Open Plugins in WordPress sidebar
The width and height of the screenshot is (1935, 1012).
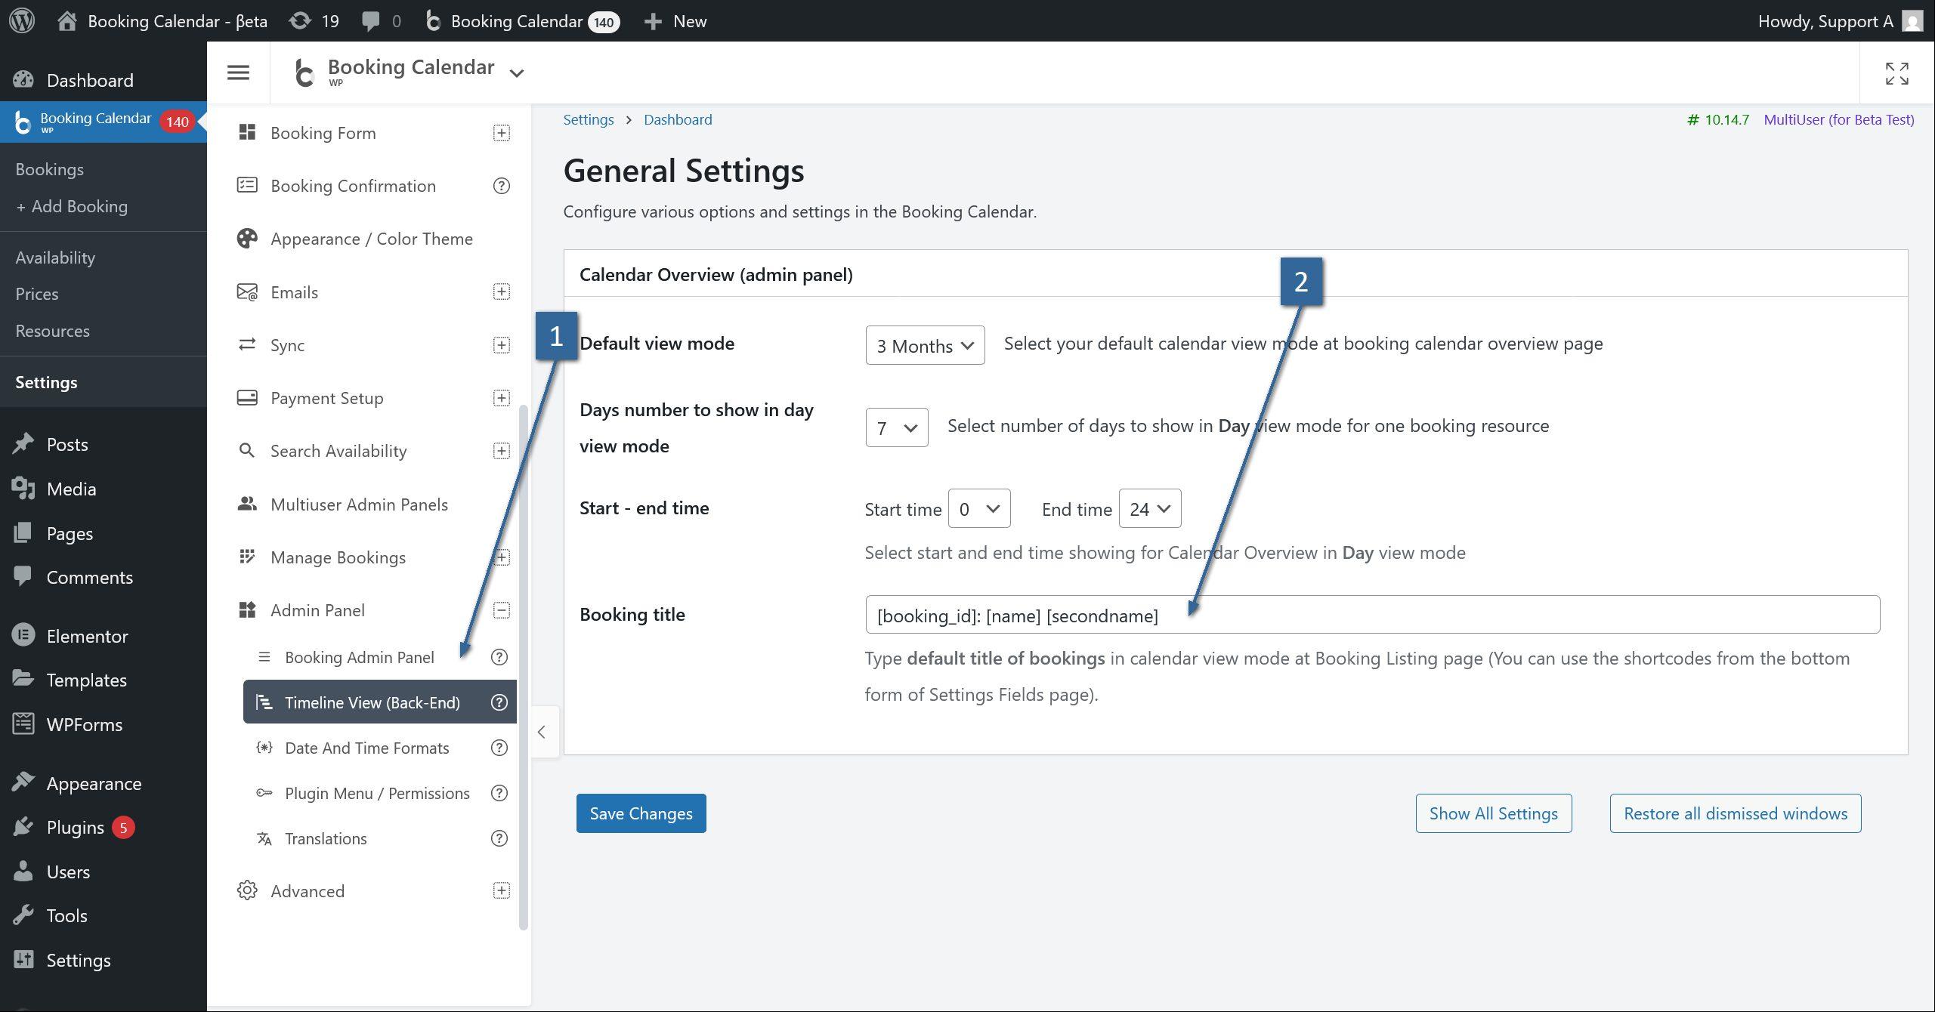pyautogui.click(x=75, y=828)
